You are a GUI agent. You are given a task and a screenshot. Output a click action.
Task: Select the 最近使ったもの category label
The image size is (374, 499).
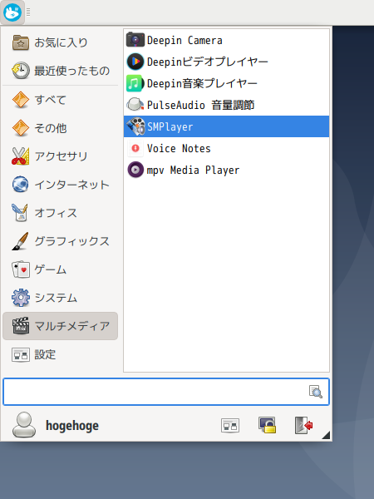[x=71, y=71]
